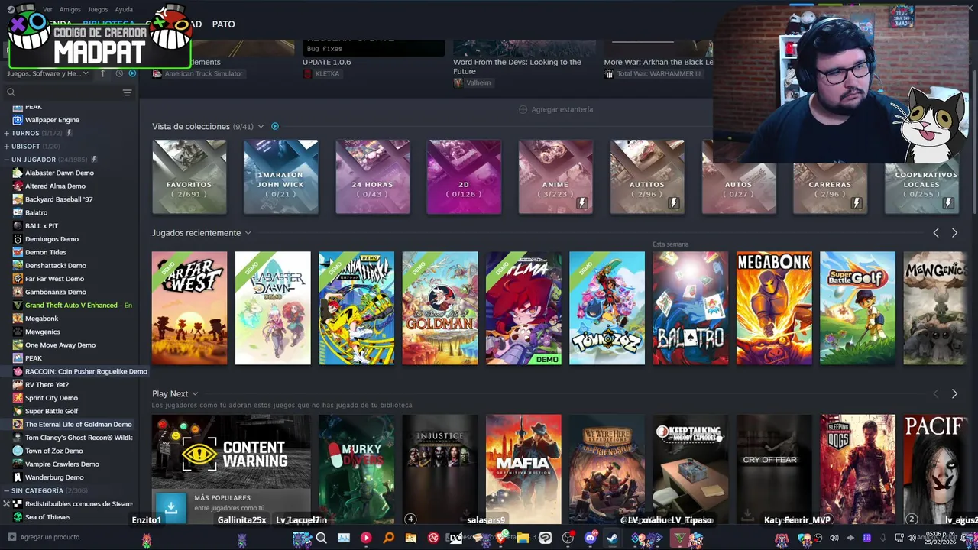Click the Steam icon in the taskbar
This screenshot has height=550, width=978.
612,538
